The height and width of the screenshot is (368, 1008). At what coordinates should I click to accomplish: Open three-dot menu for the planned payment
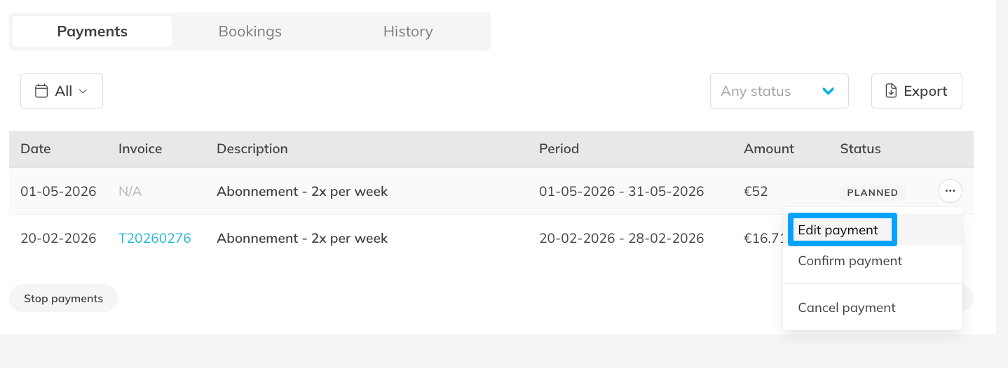coord(950,191)
